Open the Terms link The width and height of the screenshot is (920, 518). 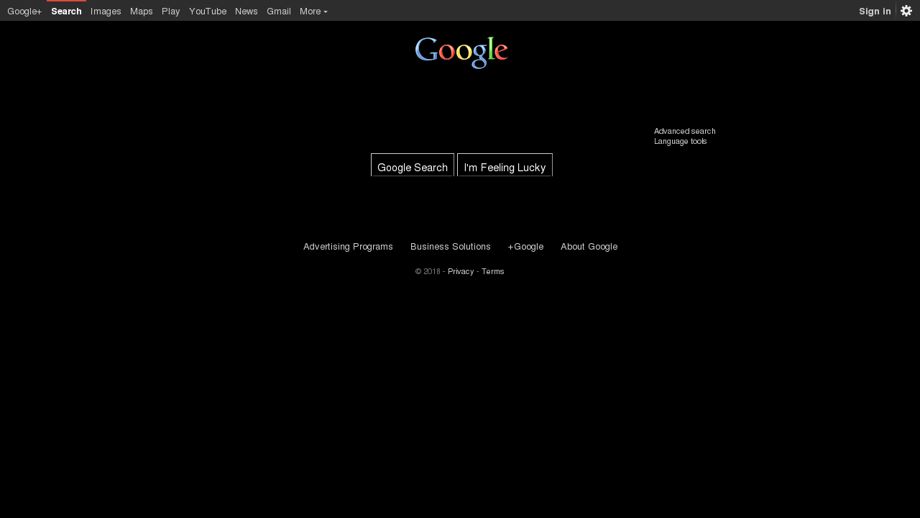[492, 271]
